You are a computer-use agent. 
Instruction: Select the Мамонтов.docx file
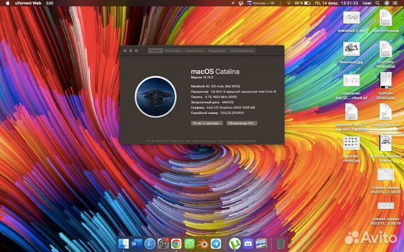coord(385,115)
